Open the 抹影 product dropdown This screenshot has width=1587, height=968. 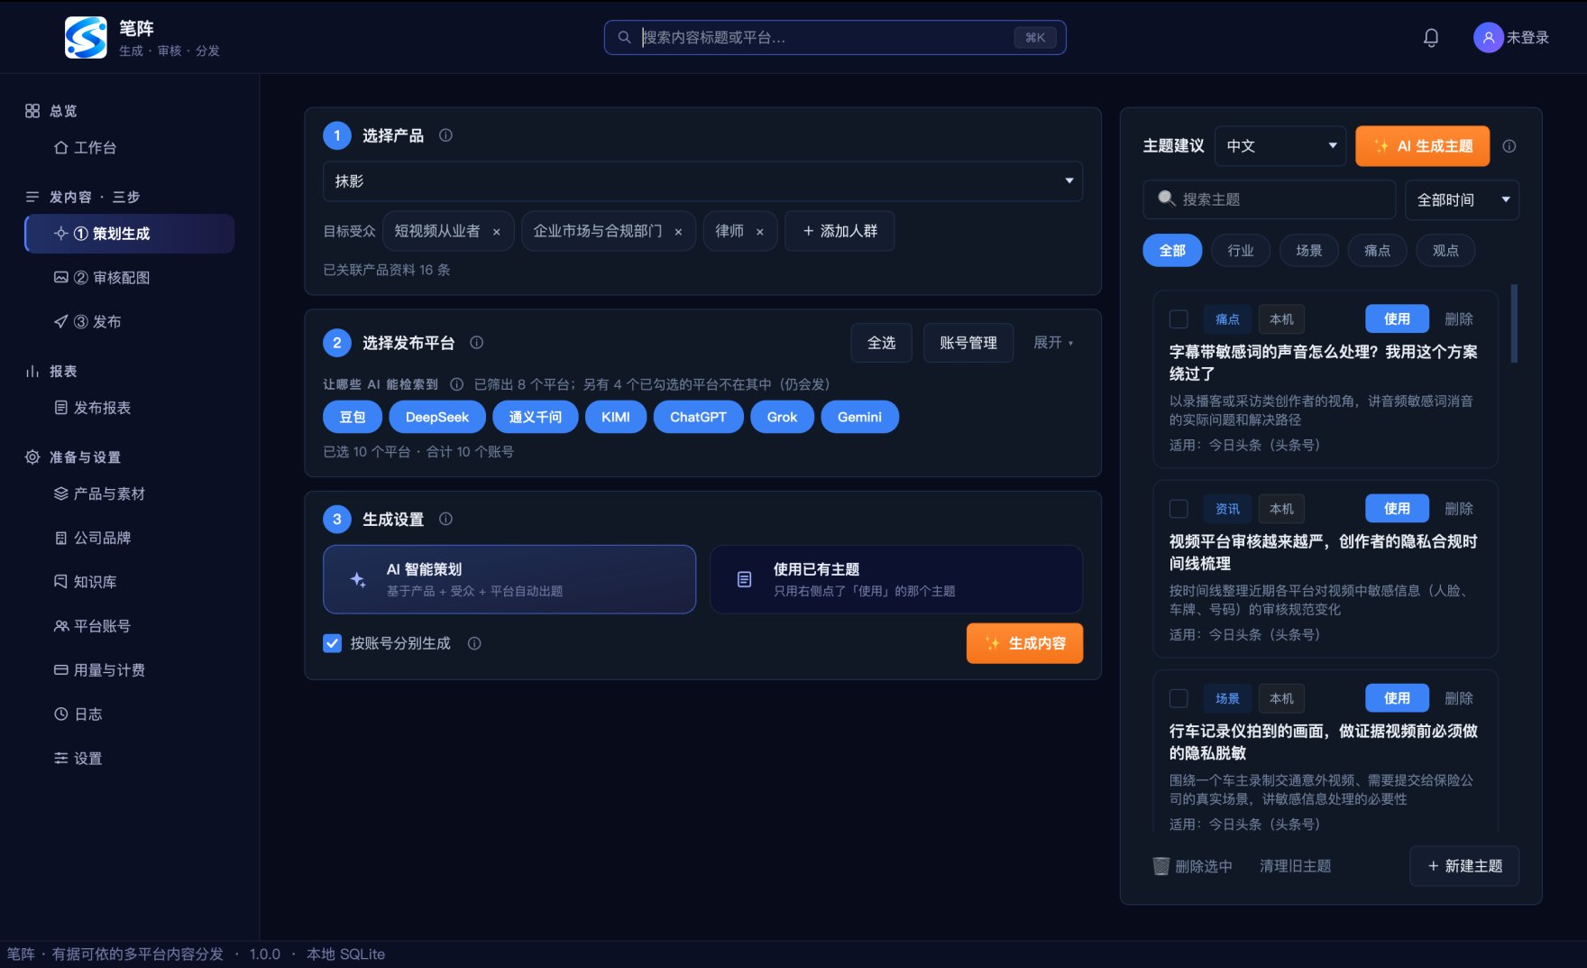tap(702, 181)
